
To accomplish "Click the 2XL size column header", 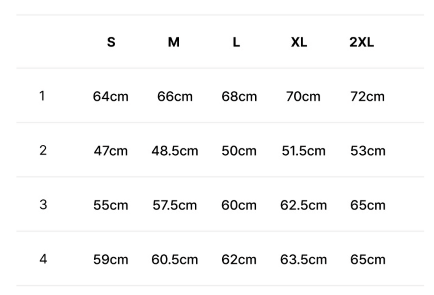I will tap(362, 42).
